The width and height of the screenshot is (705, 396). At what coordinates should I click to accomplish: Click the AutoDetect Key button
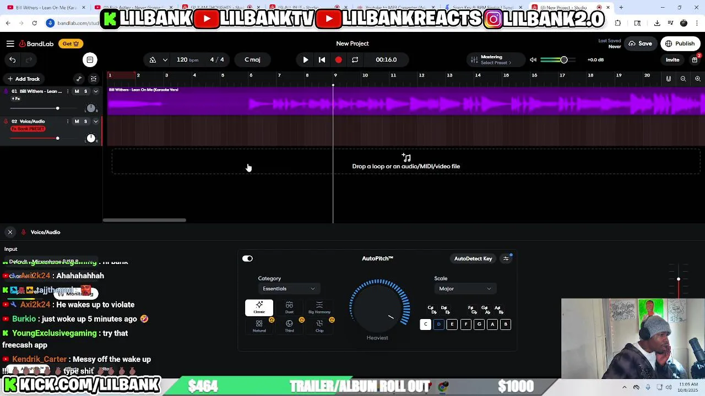473,258
